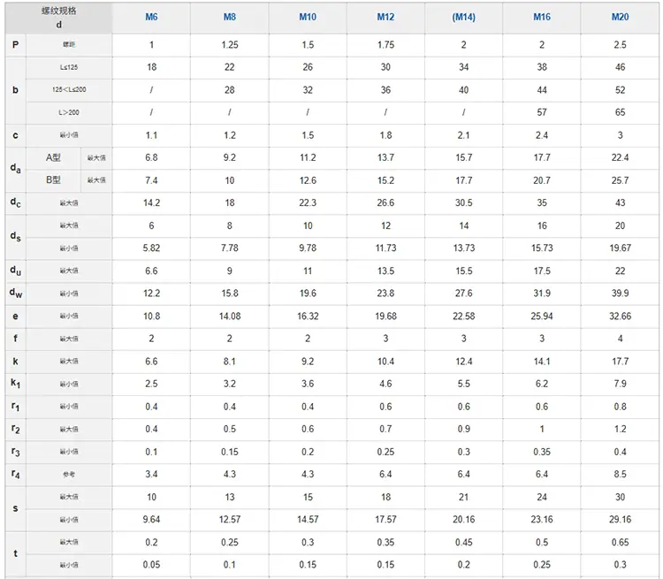Screen dimensions: 663x579
Task: Open the M20 thread size link
Action: click(620, 17)
